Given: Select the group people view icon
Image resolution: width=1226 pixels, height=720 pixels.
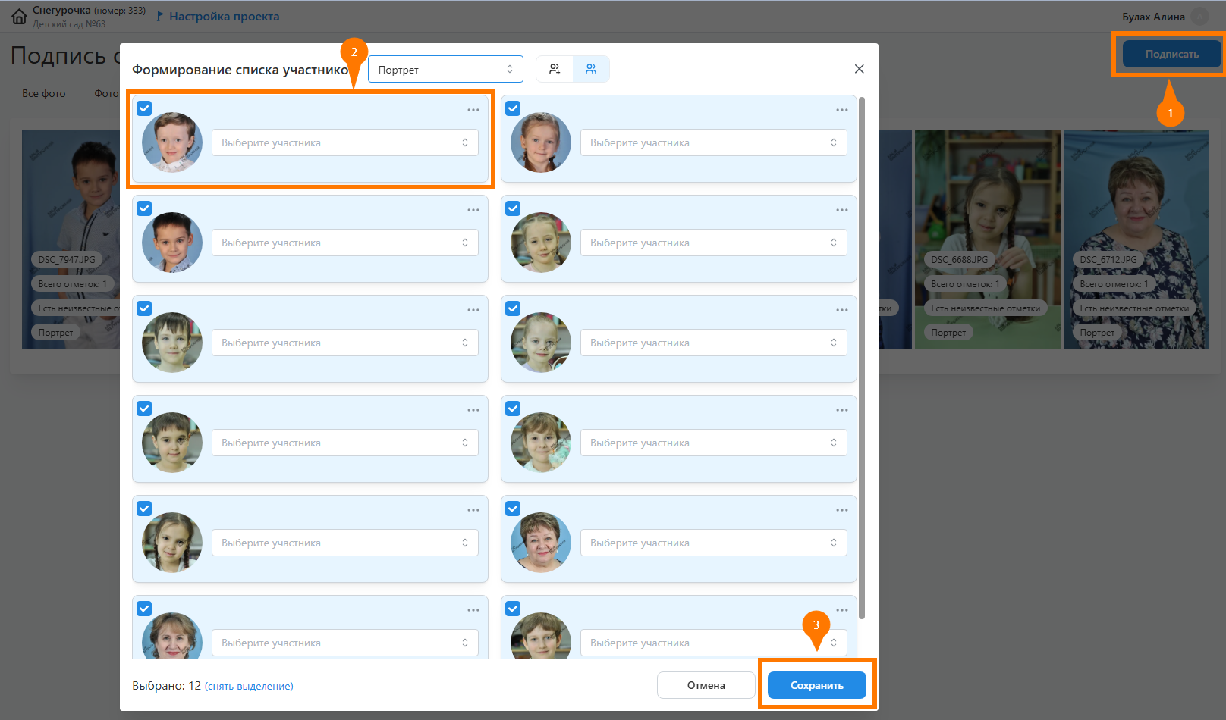Looking at the screenshot, I should [x=591, y=69].
